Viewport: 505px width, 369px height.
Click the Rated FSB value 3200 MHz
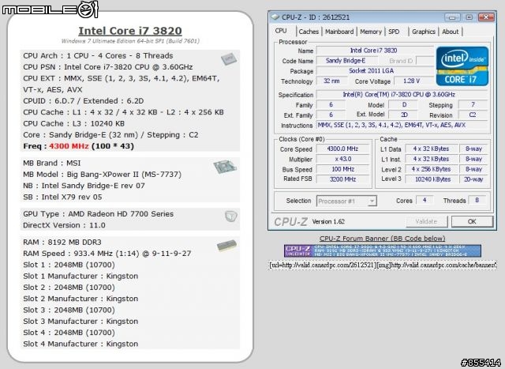point(342,179)
